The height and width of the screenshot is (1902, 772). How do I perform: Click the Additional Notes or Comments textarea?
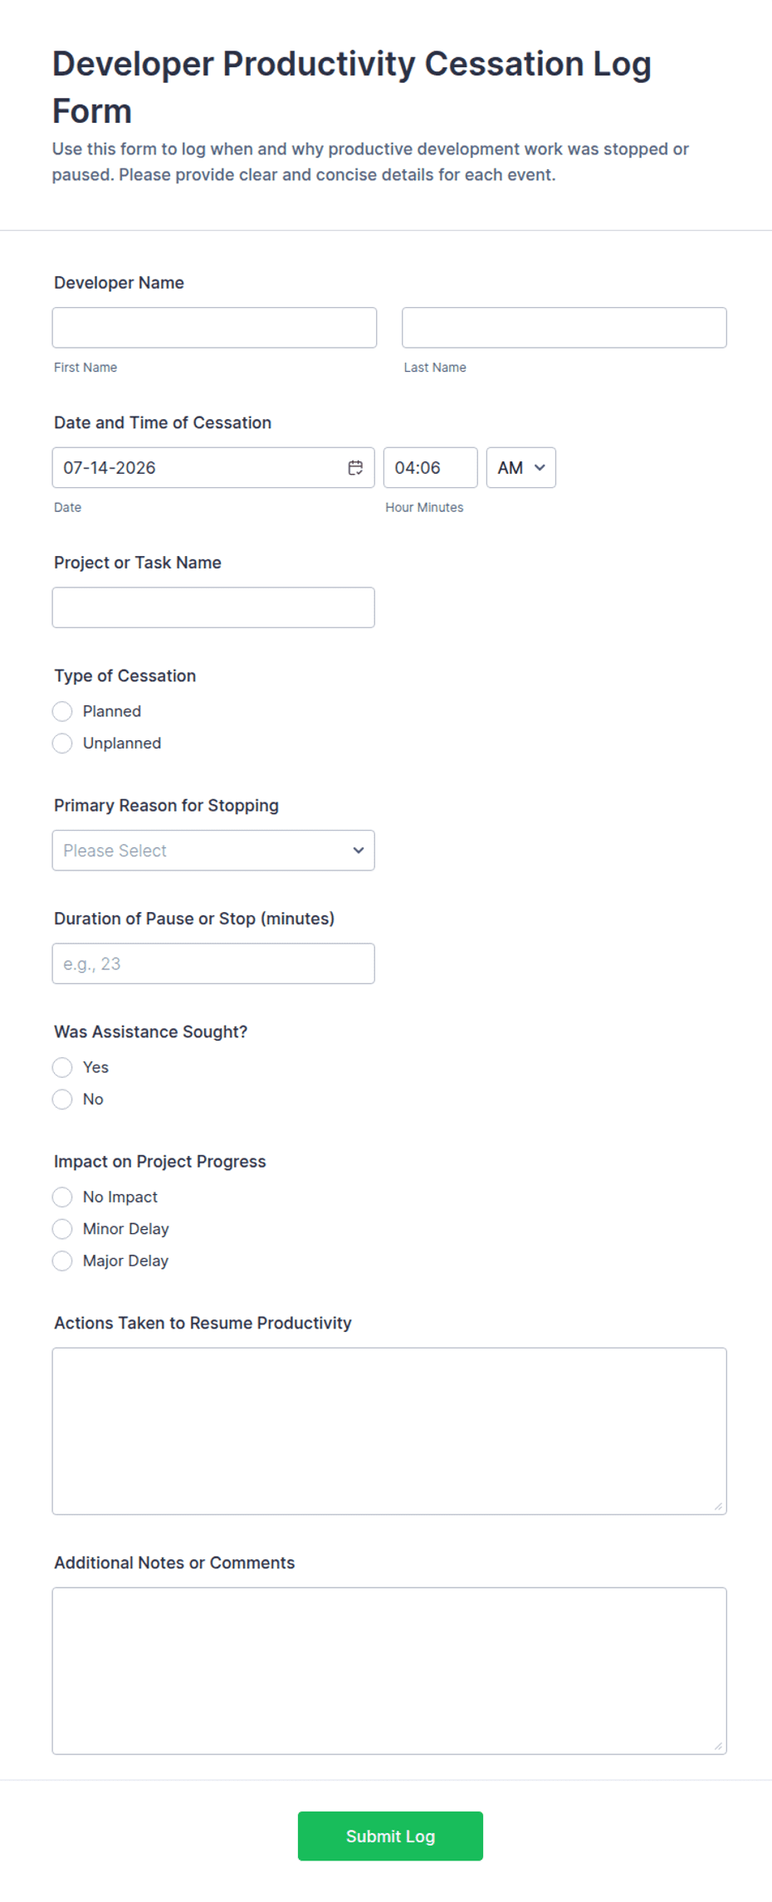[x=389, y=1670]
